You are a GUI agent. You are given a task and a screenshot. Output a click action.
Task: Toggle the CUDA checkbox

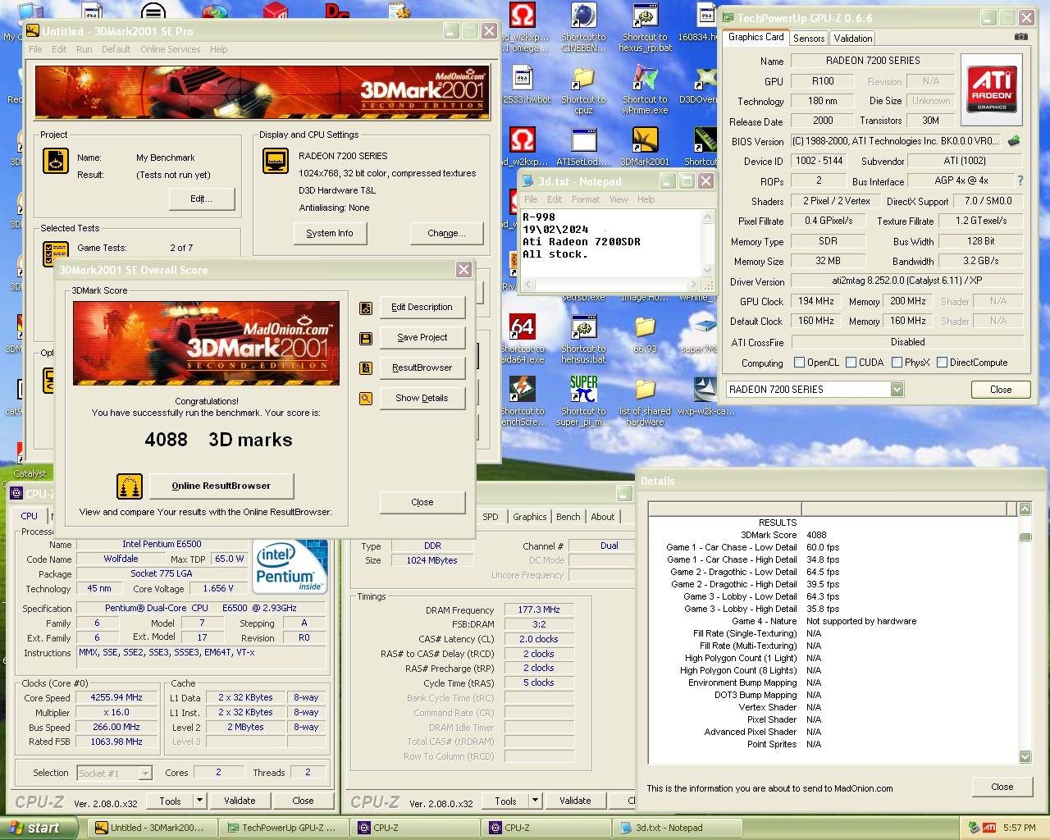point(851,362)
